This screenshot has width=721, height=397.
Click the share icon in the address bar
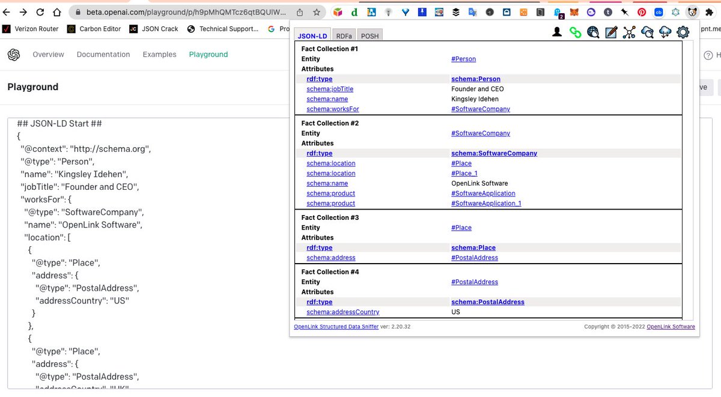tap(300, 12)
